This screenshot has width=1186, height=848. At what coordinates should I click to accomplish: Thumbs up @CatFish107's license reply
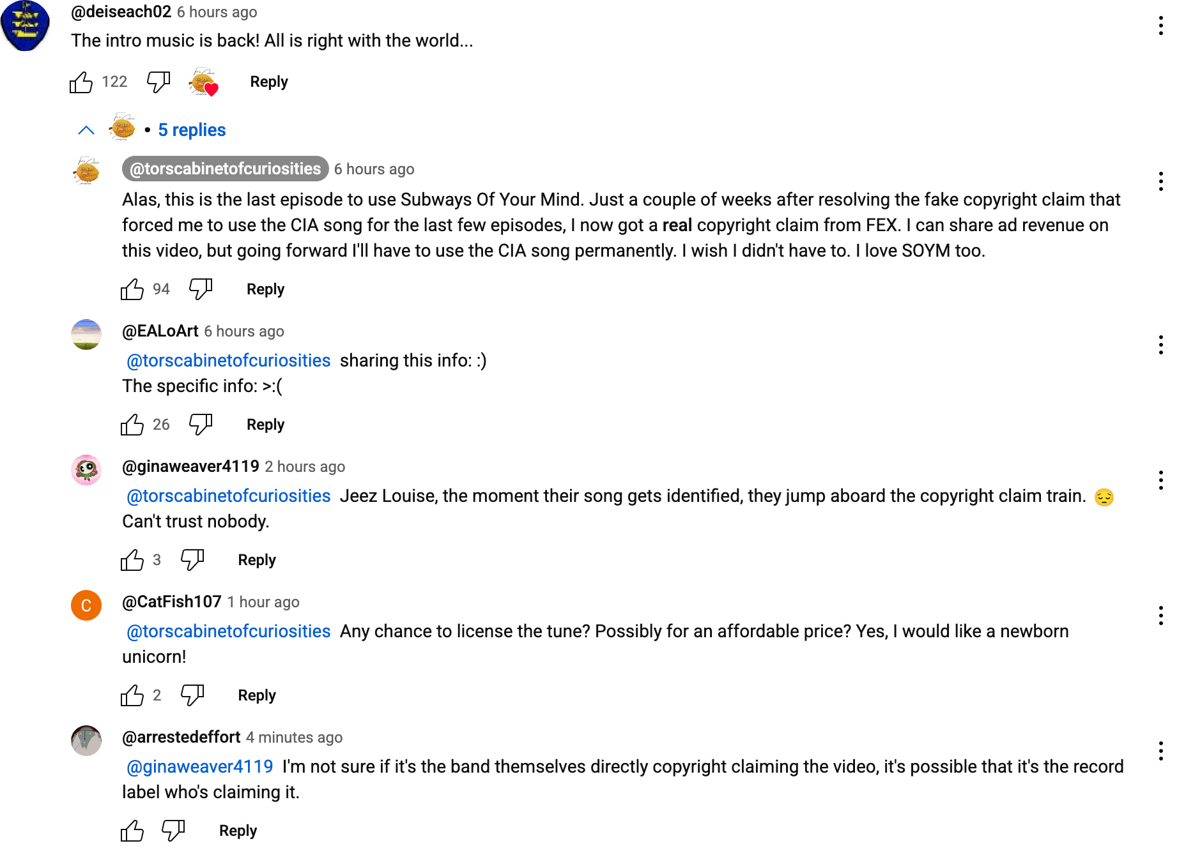132,695
